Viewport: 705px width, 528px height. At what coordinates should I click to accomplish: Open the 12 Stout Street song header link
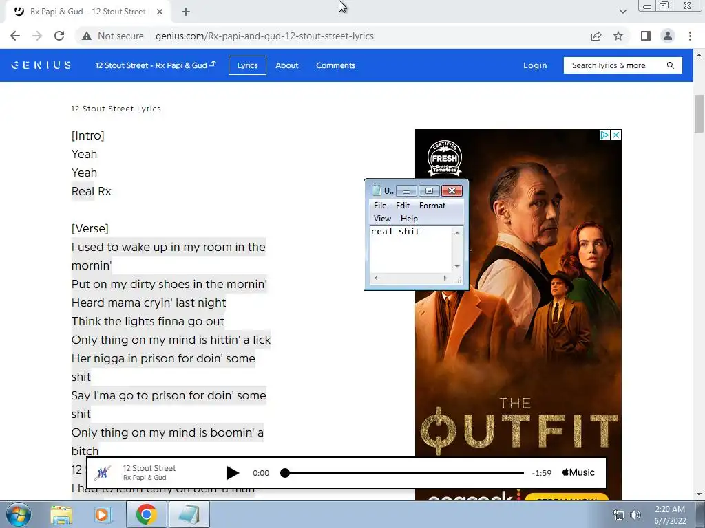(x=156, y=65)
